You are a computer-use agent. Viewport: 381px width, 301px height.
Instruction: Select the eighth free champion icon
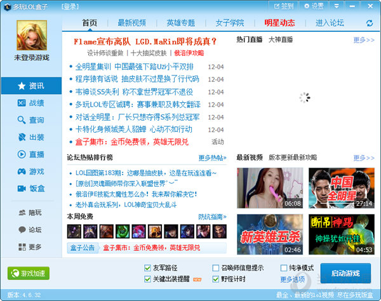pos(187,231)
